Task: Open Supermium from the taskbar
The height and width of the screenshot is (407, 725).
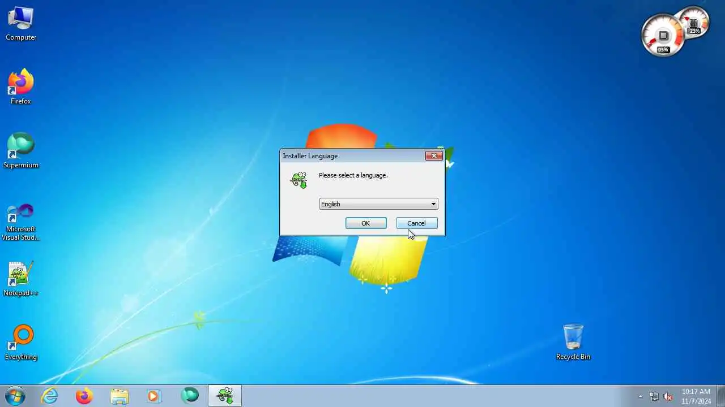Action: (x=190, y=396)
